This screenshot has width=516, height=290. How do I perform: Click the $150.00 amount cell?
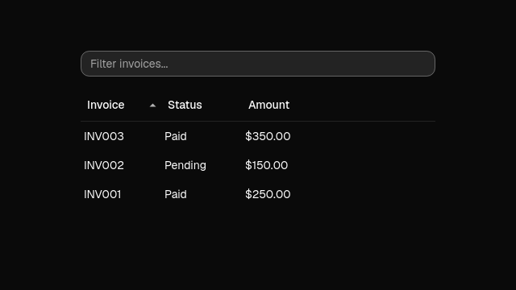(x=266, y=165)
